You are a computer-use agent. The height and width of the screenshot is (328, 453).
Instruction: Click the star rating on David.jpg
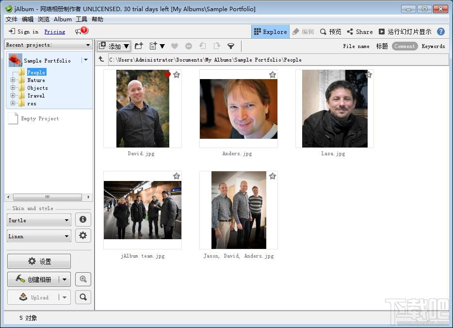pos(177,75)
